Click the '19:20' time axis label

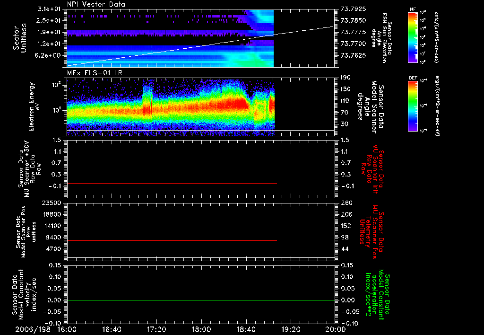291,329
